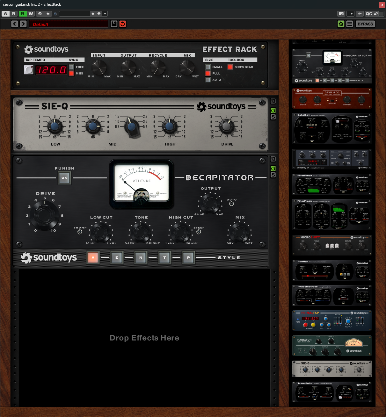Select AUTO rack size
The width and height of the screenshot is (386, 417).
pyautogui.click(x=208, y=80)
